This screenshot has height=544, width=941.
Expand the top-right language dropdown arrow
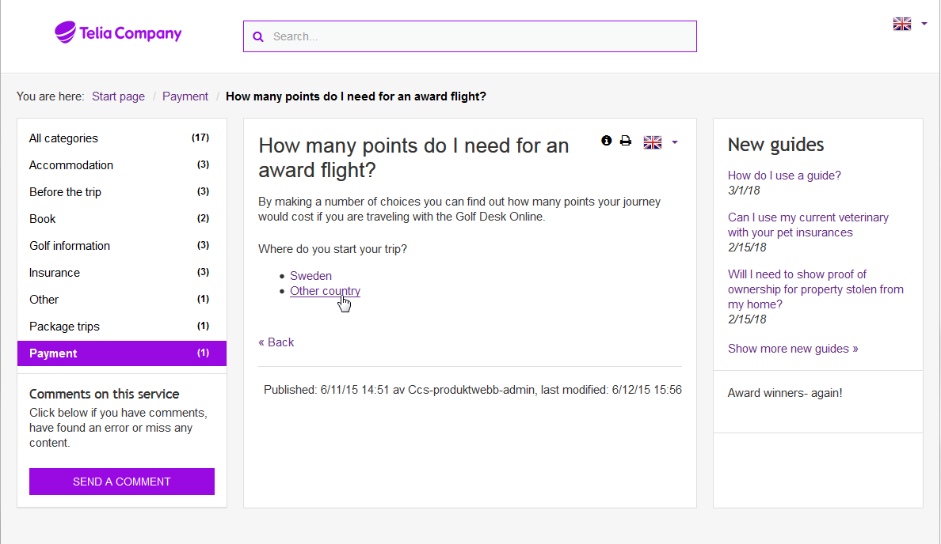pos(924,24)
